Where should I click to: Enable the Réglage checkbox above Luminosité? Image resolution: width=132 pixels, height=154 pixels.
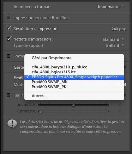[x=8, y=95]
